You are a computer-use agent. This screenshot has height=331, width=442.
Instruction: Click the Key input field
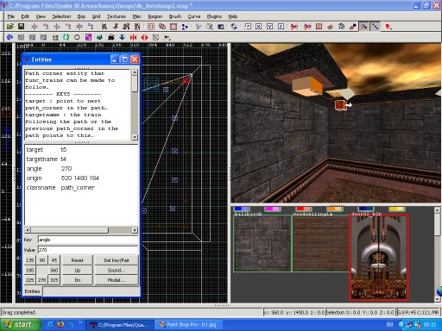tap(88, 240)
